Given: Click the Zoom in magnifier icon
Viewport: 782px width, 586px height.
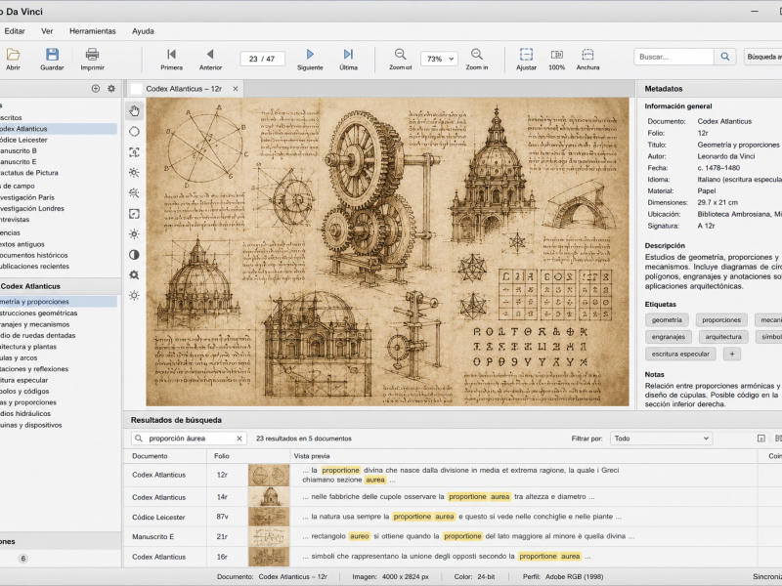Looking at the screenshot, I should pyautogui.click(x=477, y=54).
